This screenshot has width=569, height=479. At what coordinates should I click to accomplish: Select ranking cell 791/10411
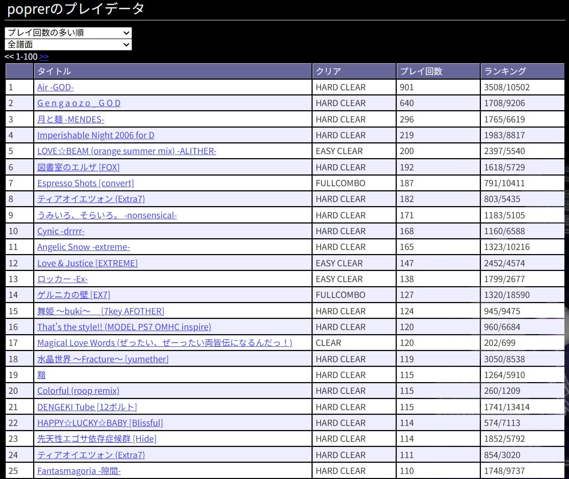(523, 183)
